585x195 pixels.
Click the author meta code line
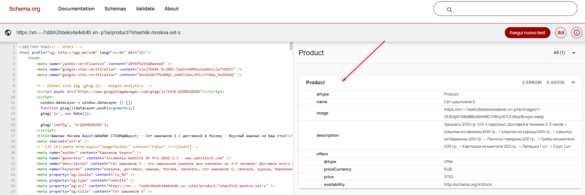click(x=89, y=153)
